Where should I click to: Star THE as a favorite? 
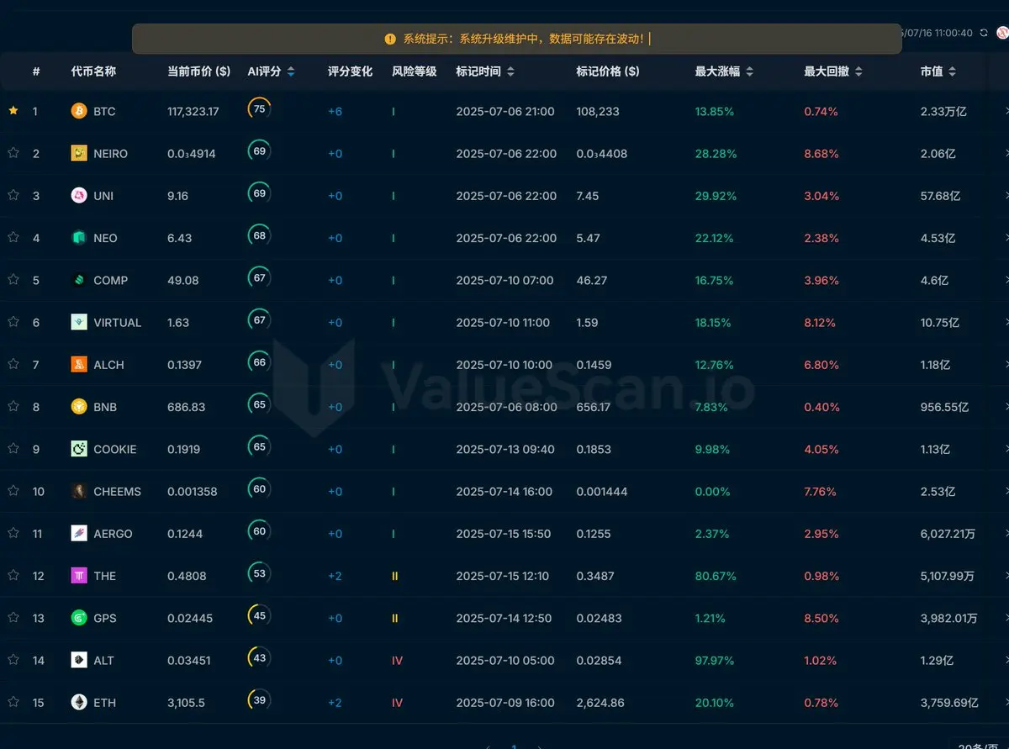click(13, 575)
